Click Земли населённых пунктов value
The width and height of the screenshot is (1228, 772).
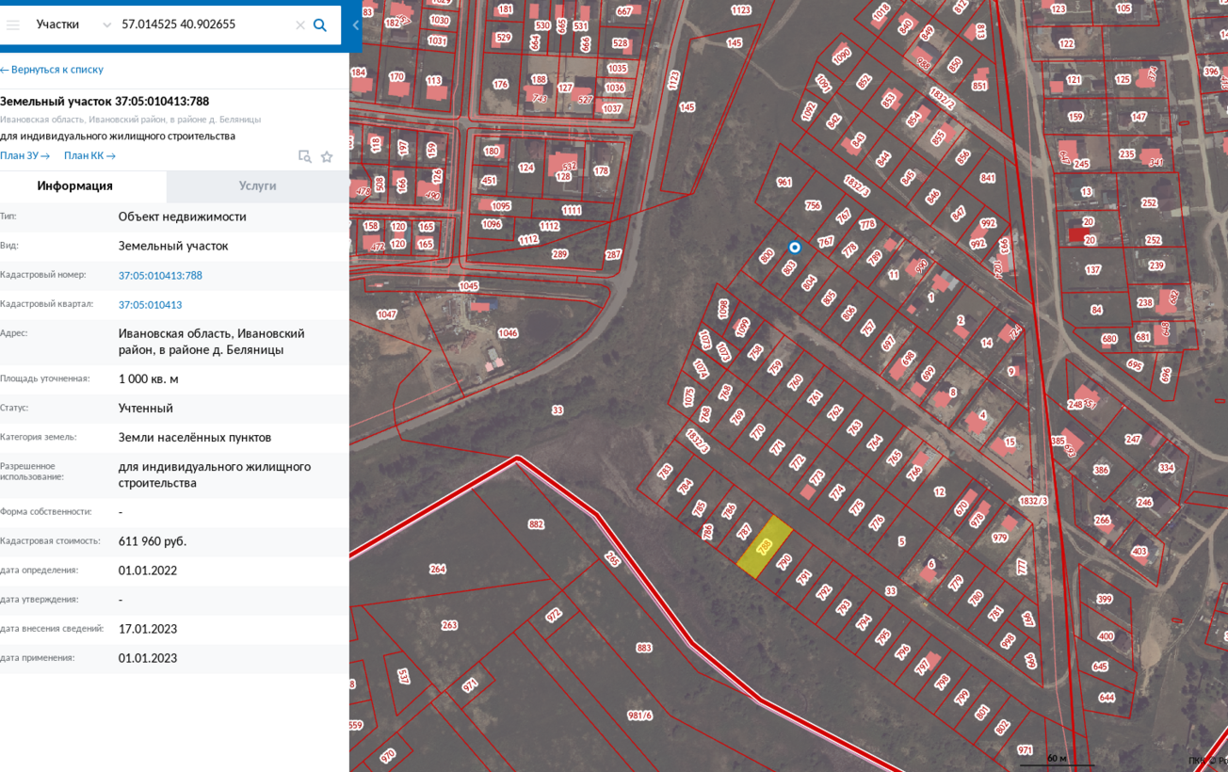pyautogui.click(x=195, y=438)
